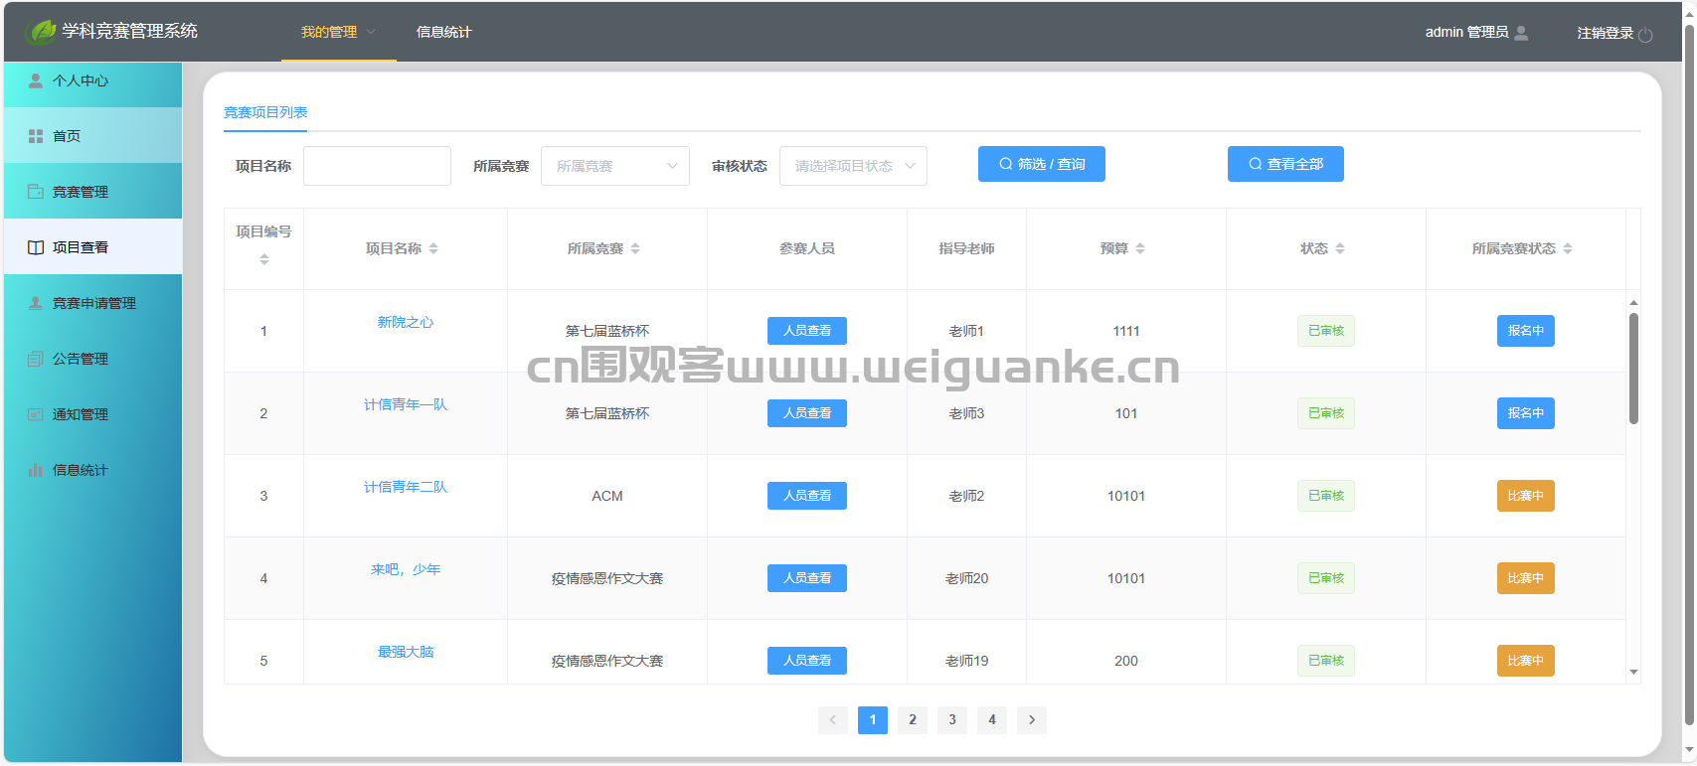
Task: Click the 竞赛管理 folder icon in sidebar
Action: (x=36, y=192)
